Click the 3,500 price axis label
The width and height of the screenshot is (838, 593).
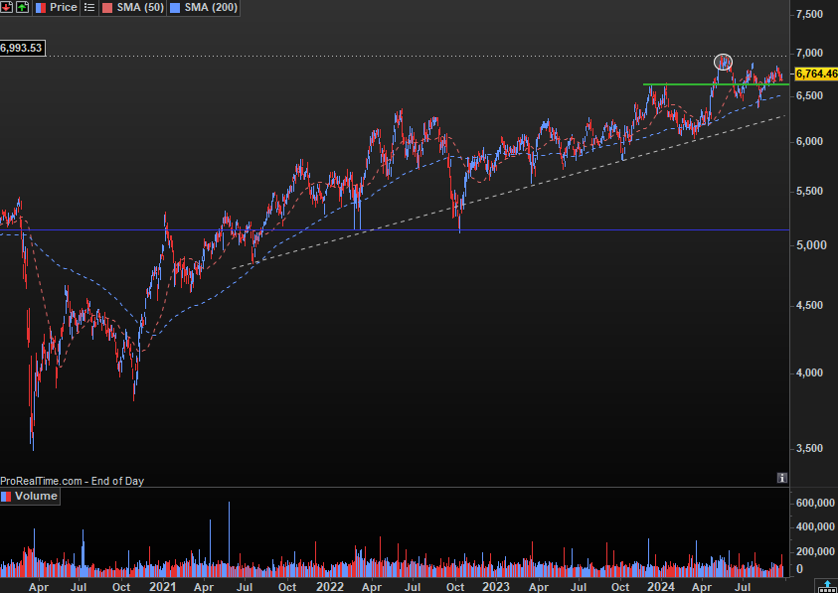(809, 449)
